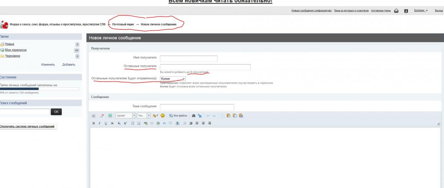Insert a bulleted list
Image resolution: width=444 pixels, height=188 pixels.
coord(132,123)
